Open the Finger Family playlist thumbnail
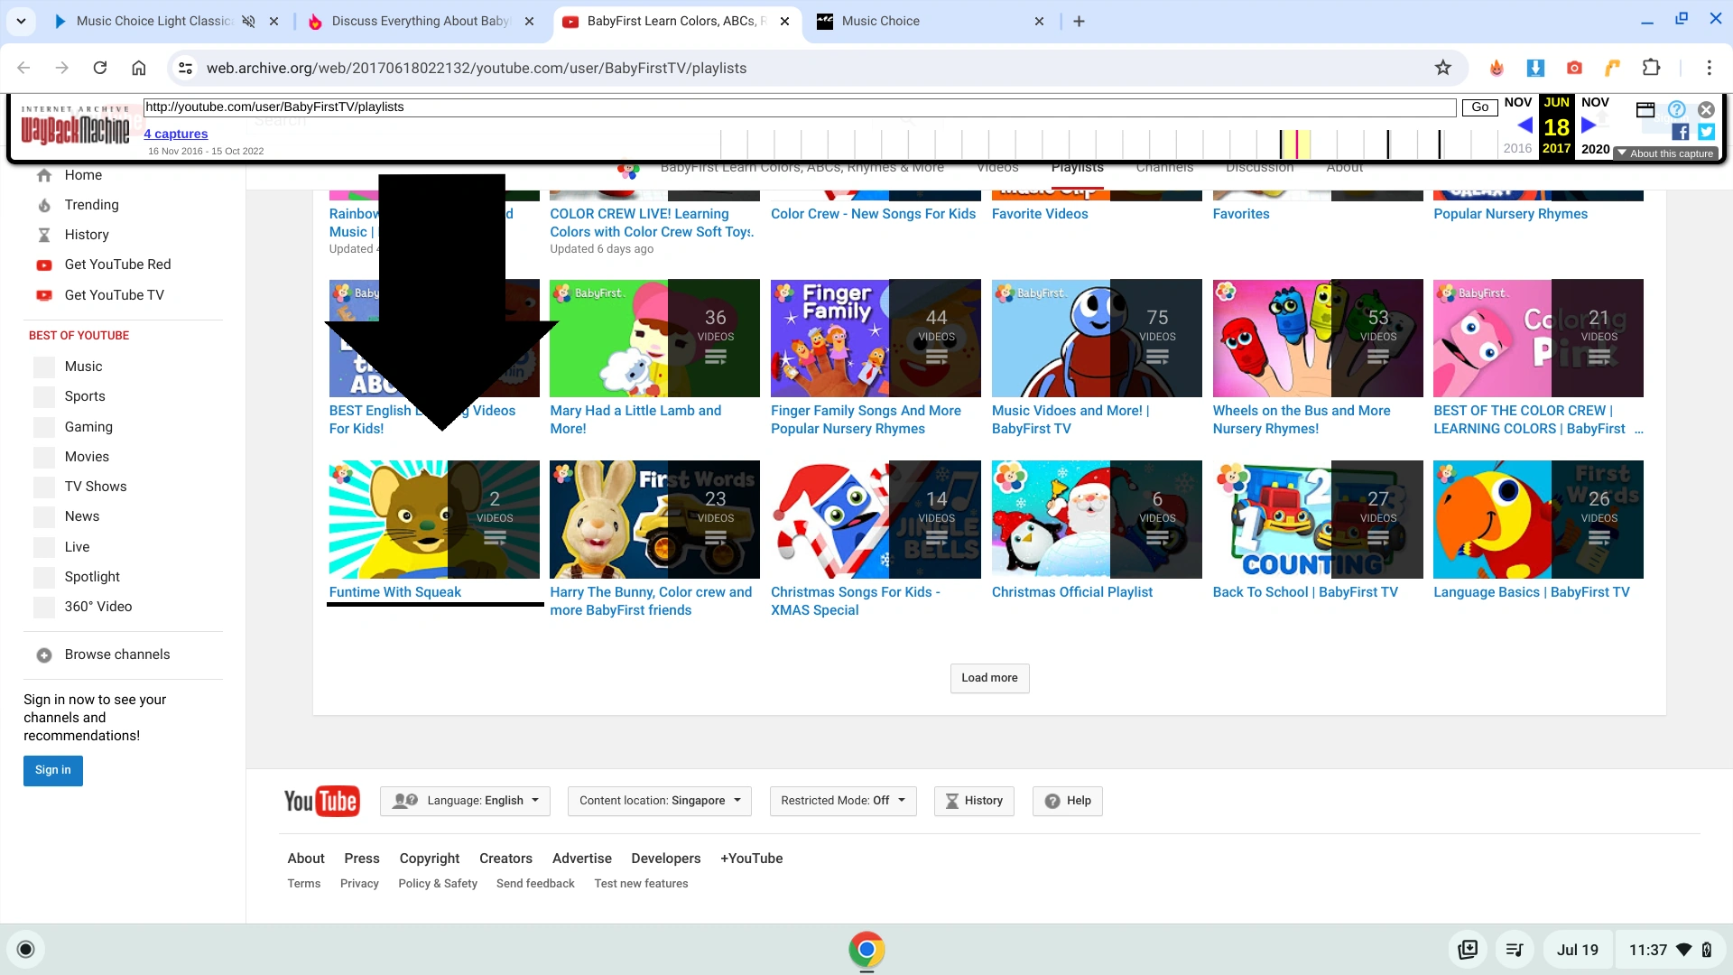This screenshot has height=975, width=1733. (x=875, y=338)
